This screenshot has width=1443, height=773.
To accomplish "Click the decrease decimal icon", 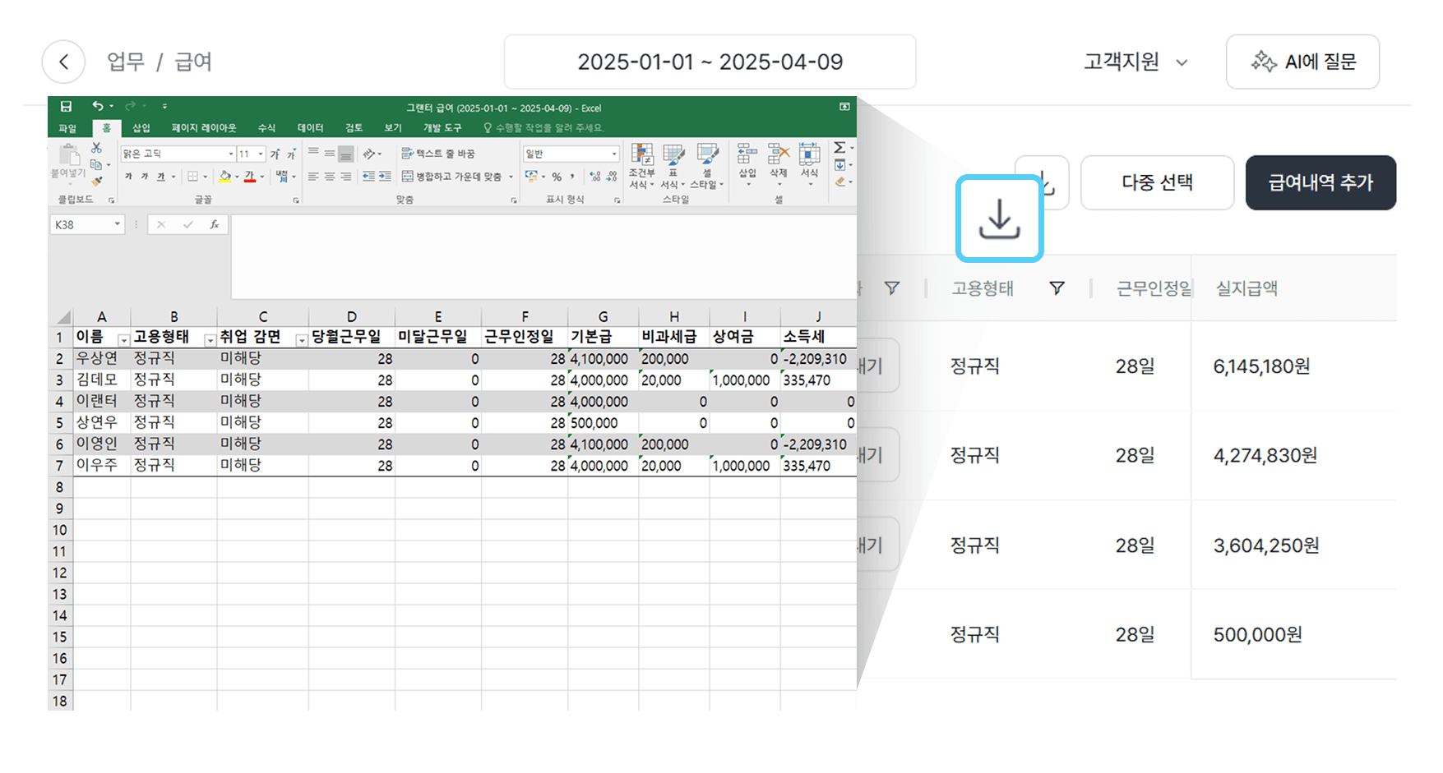I will coord(612,177).
